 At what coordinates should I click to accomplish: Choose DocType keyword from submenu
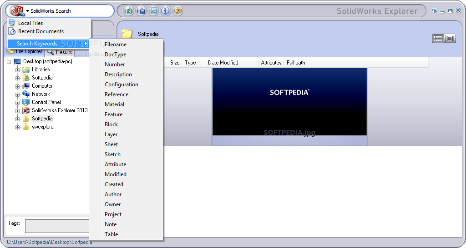coord(126,55)
